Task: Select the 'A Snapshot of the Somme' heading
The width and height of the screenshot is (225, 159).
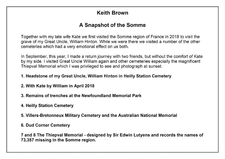Action: click(112, 25)
